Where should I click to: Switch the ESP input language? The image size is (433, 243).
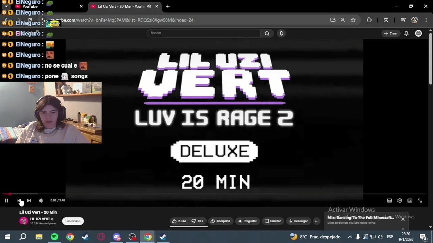390,237
